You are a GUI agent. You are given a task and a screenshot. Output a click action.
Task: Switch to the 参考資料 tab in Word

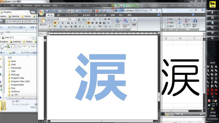click(x=87, y=15)
